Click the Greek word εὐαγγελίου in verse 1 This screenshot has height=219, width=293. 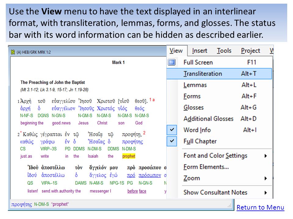63,101
